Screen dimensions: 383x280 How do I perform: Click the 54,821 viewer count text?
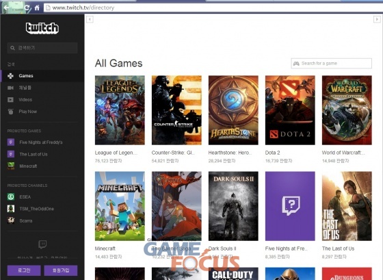pos(165,161)
